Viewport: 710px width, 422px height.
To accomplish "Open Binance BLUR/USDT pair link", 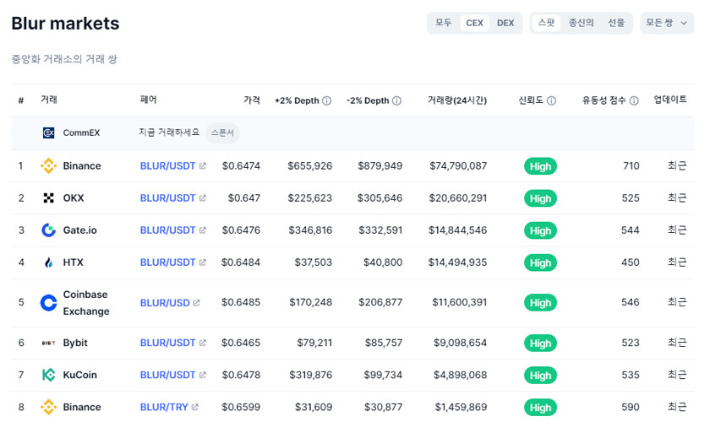I will point(167,166).
